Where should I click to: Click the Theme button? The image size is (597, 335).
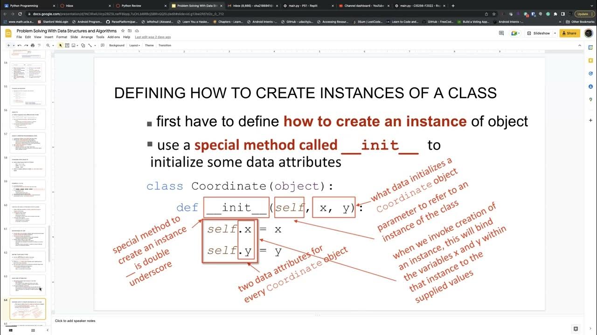click(149, 45)
